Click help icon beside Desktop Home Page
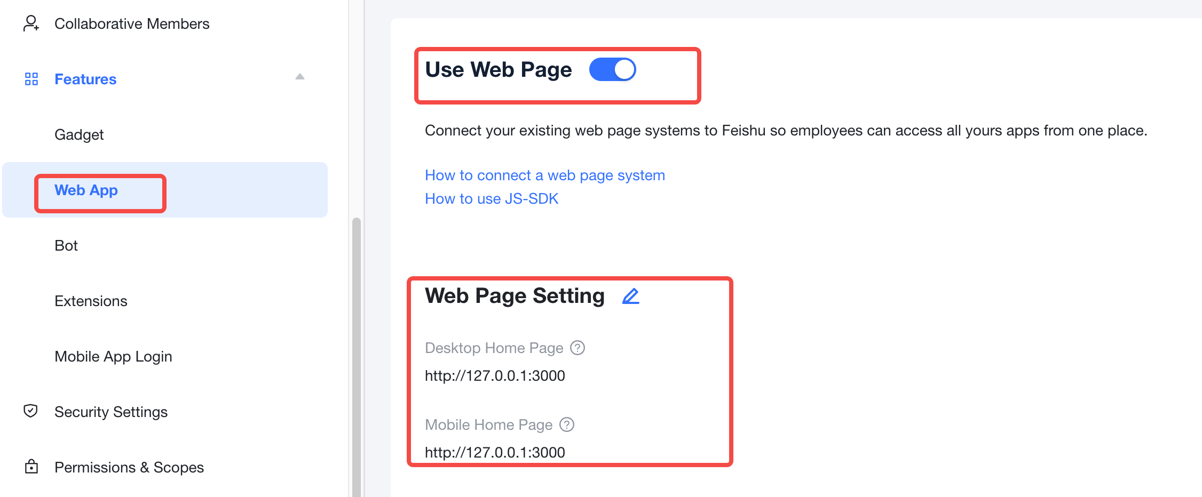Viewport: 1202px width, 497px height. [578, 348]
